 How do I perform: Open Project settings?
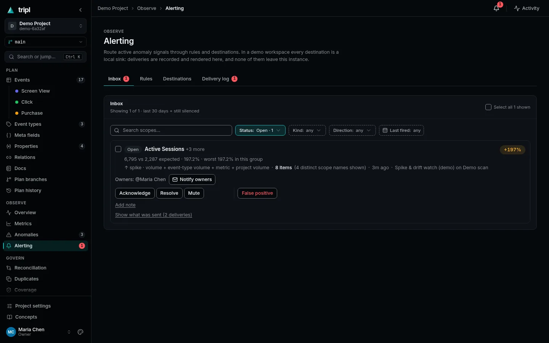pyautogui.click(x=45, y=306)
